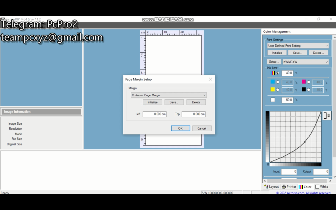This screenshot has height=210, width=336.
Task: Click Initialize in Page Margin Setup dialog
Action: (152, 102)
